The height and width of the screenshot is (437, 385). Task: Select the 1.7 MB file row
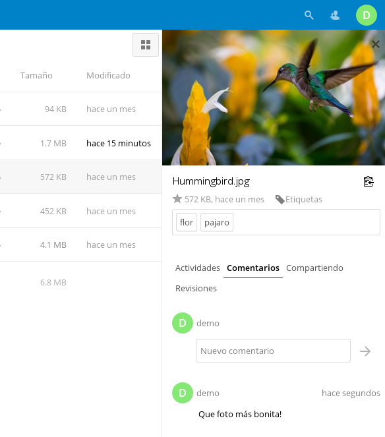pos(81,143)
